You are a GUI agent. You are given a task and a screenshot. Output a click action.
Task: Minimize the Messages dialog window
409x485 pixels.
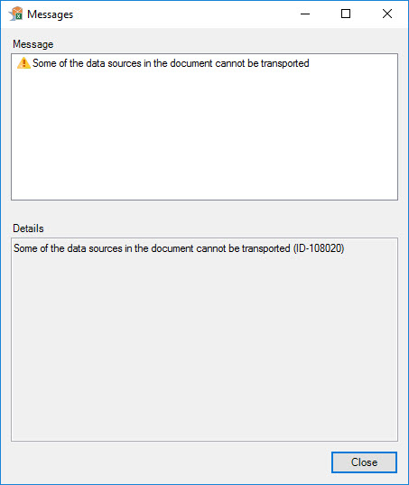[x=305, y=14]
